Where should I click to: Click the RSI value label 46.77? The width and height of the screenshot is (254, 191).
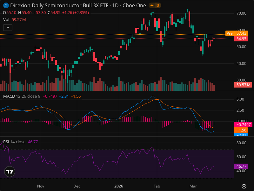tap(241, 166)
